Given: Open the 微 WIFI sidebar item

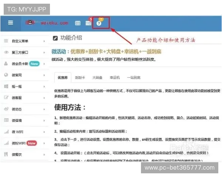Looking at the screenshot, I should [25, 132].
